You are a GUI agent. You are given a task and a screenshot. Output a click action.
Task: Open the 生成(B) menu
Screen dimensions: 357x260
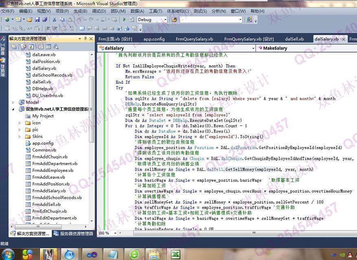coord(80,11)
